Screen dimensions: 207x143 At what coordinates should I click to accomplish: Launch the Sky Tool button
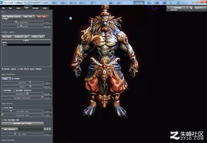(x=42, y=17)
